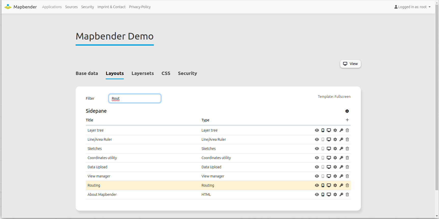The image size is (439, 219).
Task: Click the 'About Mapbender' title cell
Action: tap(102, 195)
